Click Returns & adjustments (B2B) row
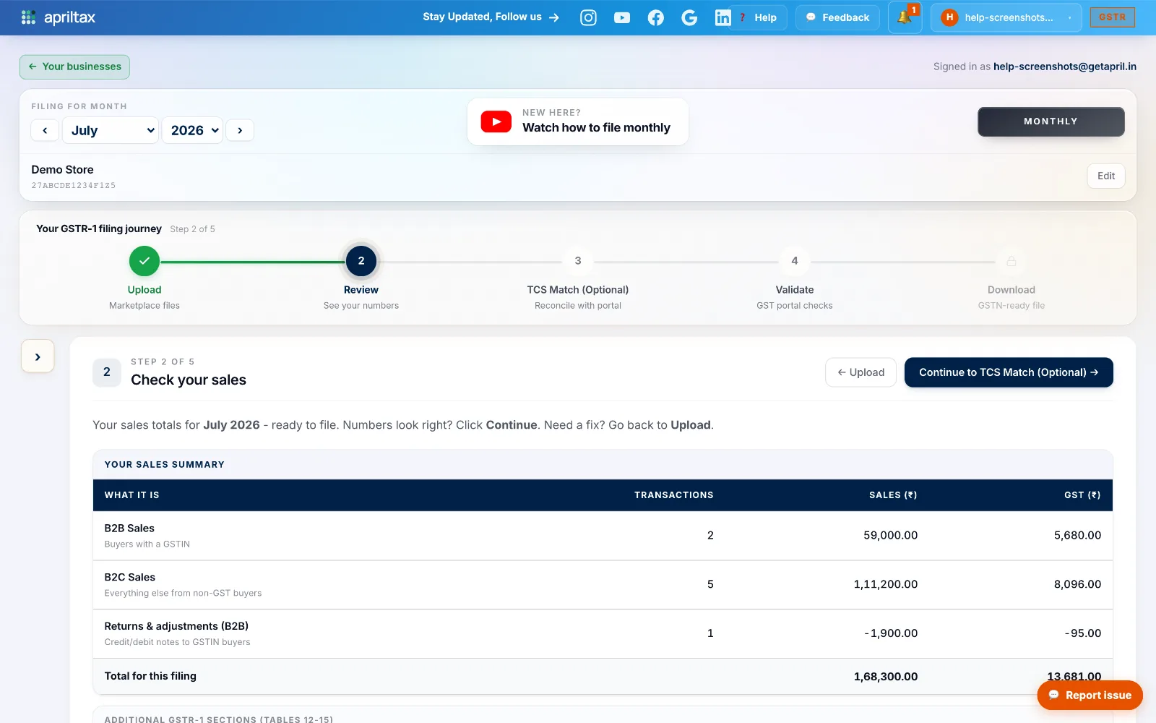 coord(603,633)
